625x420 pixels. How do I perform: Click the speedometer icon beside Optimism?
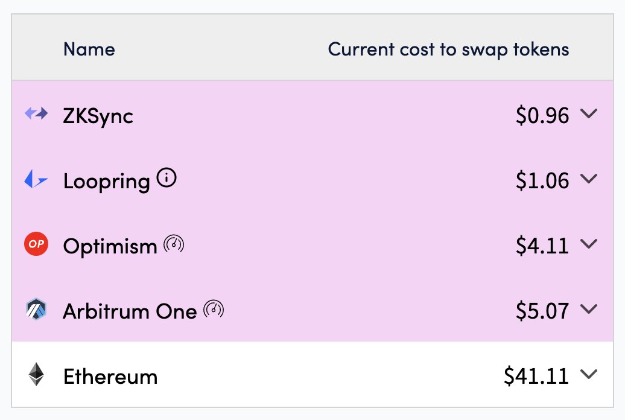tap(174, 244)
